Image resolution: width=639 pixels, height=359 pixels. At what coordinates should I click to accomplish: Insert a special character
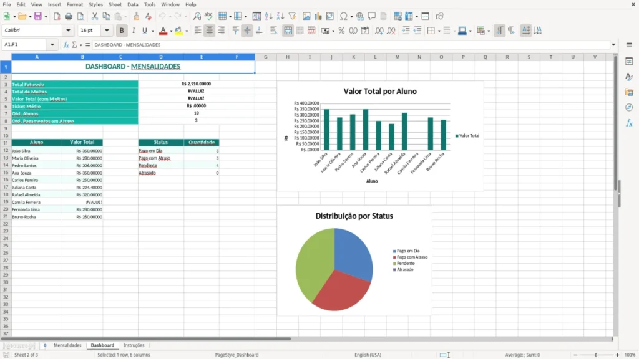tap(344, 16)
